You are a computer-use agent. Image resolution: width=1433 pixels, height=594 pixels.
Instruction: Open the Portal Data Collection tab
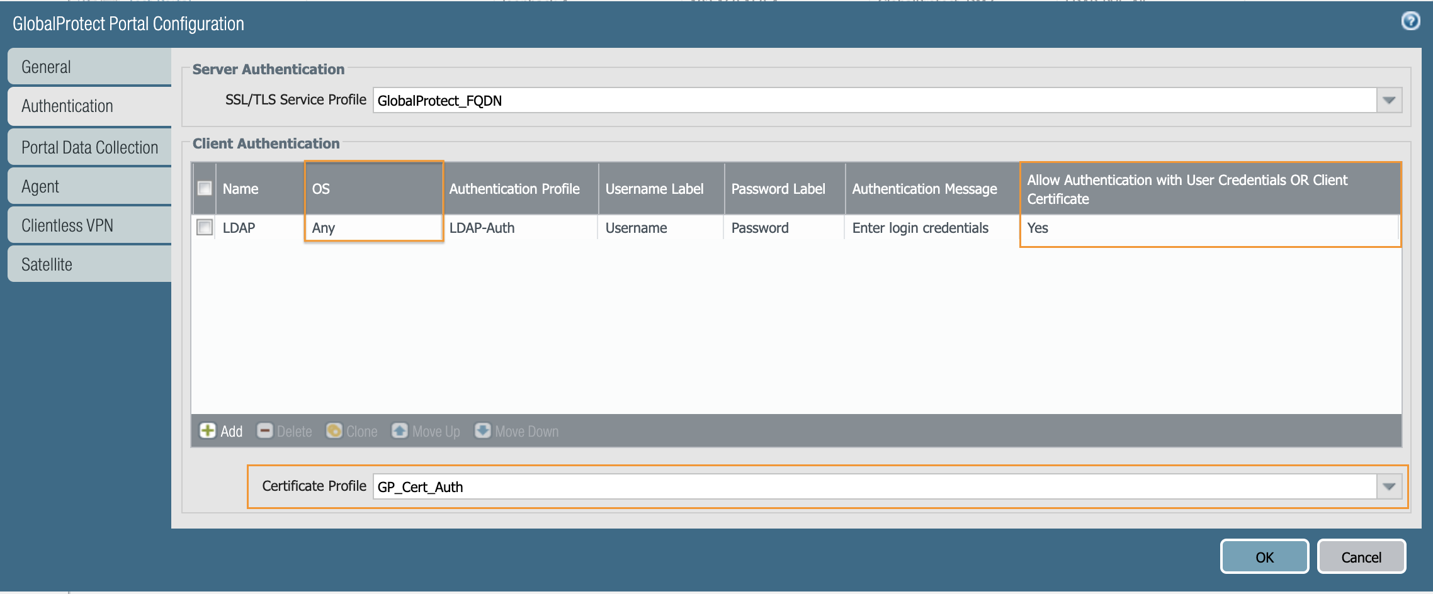(x=89, y=147)
